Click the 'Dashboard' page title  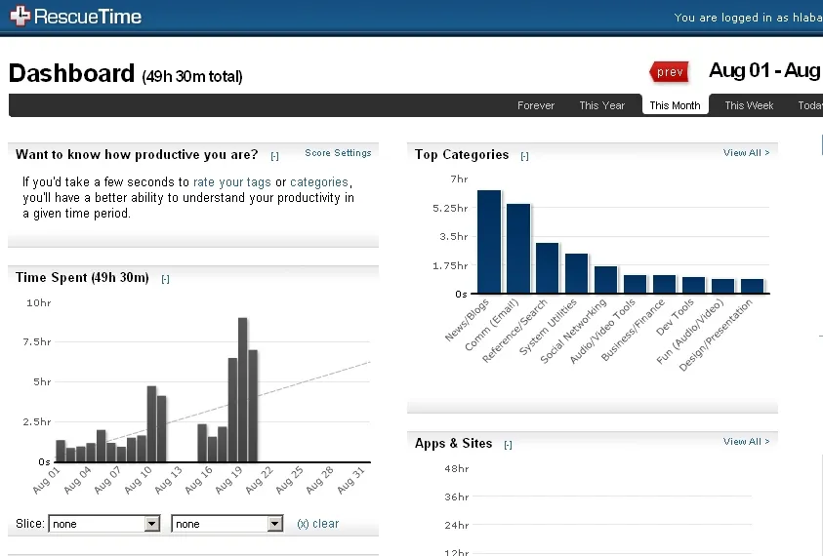[x=72, y=73]
